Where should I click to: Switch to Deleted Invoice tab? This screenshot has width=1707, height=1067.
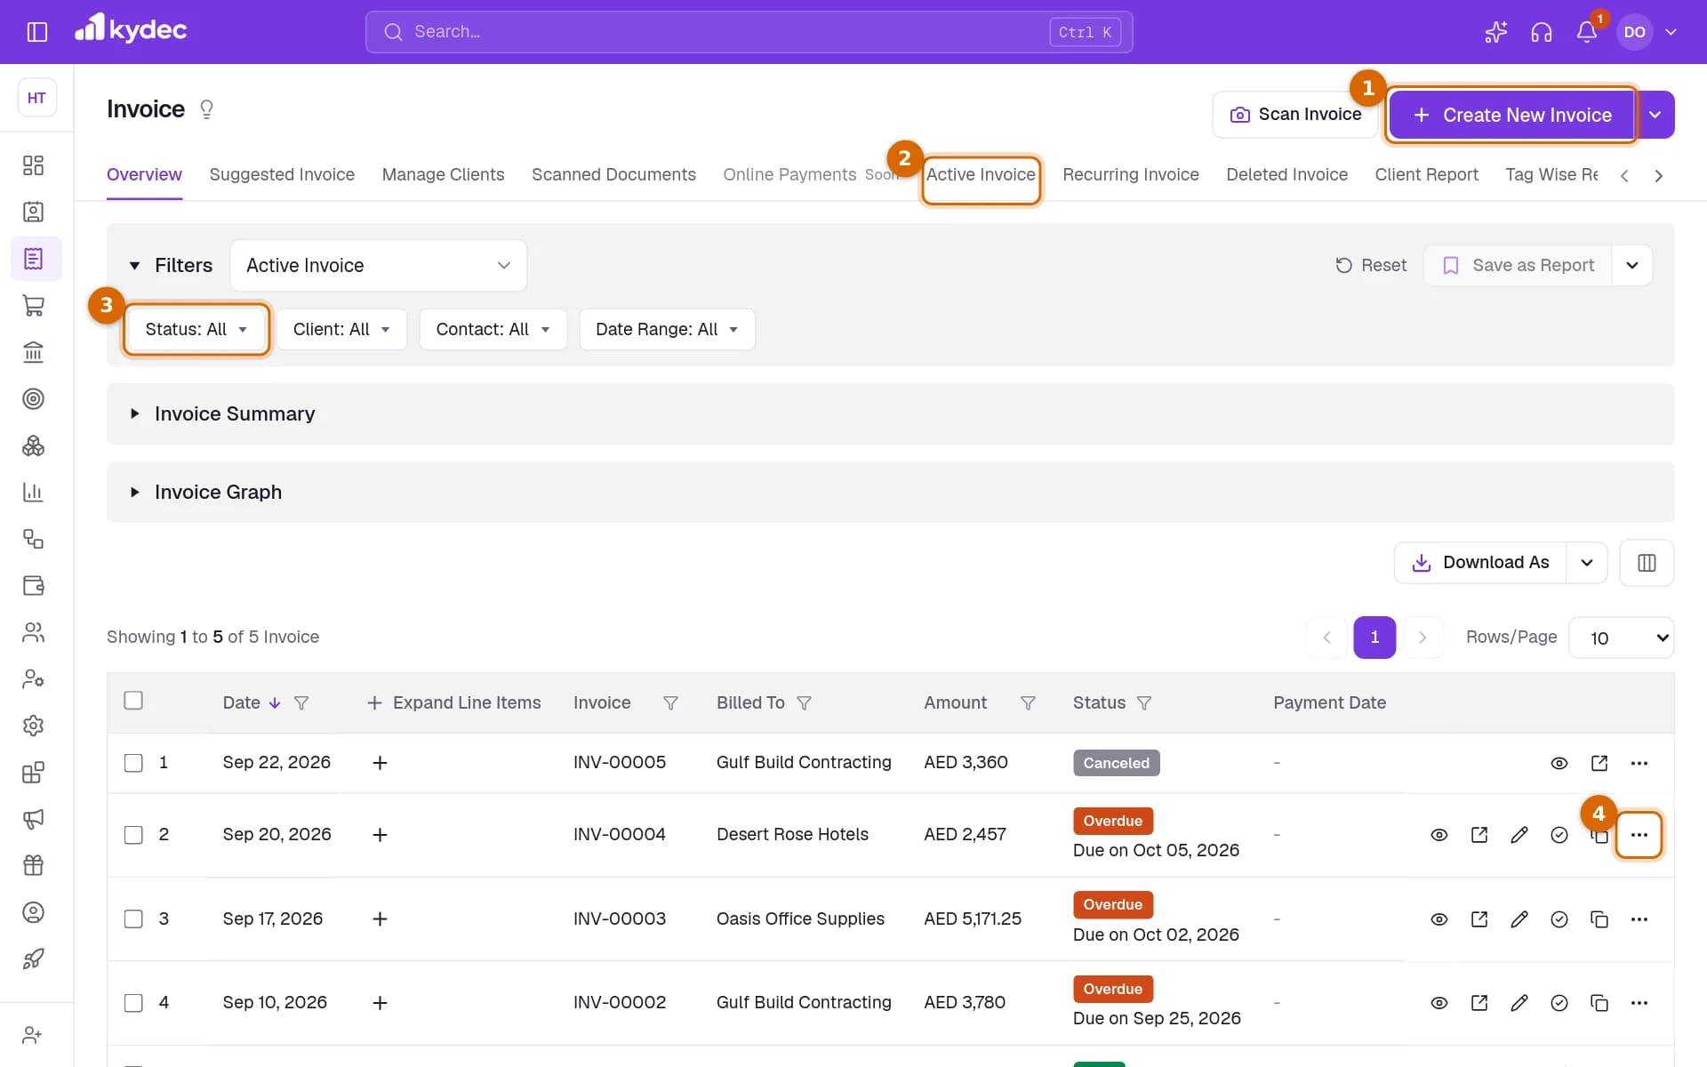pyautogui.click(x=1286, y=175)
